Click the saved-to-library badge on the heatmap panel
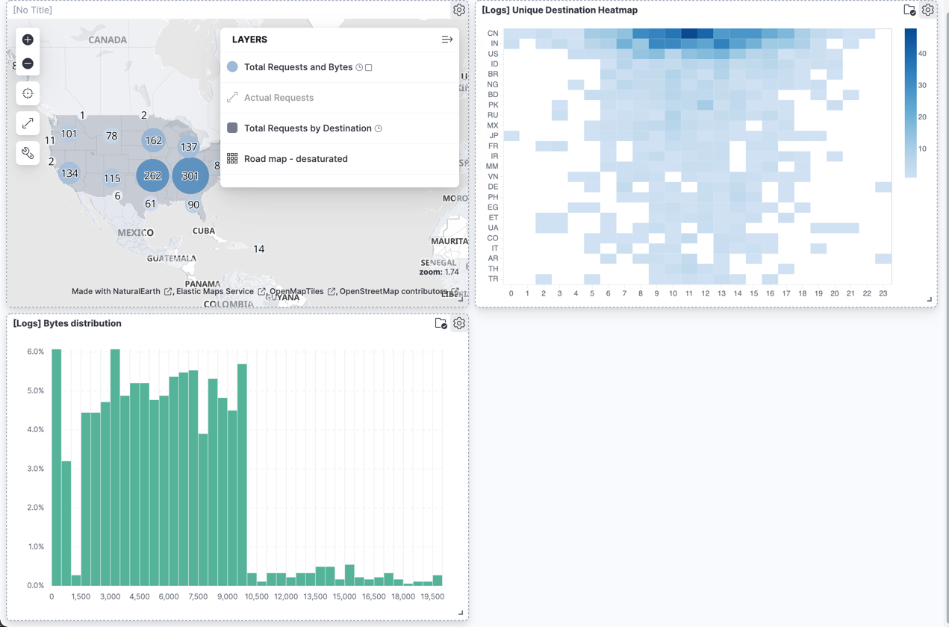The image size is (949, 627). [909, 9]
